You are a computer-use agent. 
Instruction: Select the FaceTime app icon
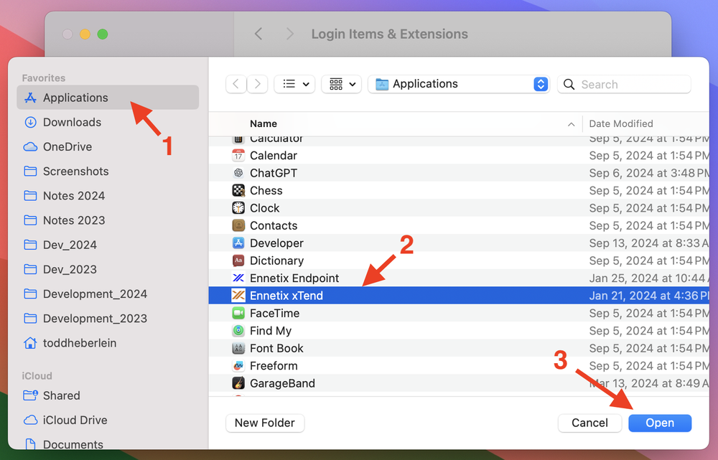point(238,313)
